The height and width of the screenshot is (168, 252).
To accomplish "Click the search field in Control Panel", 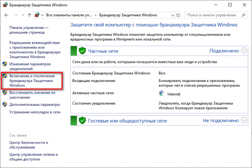I will tap(216, 15).
